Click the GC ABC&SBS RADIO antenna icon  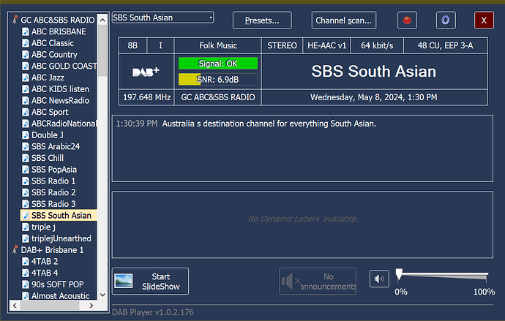[15, 20]
